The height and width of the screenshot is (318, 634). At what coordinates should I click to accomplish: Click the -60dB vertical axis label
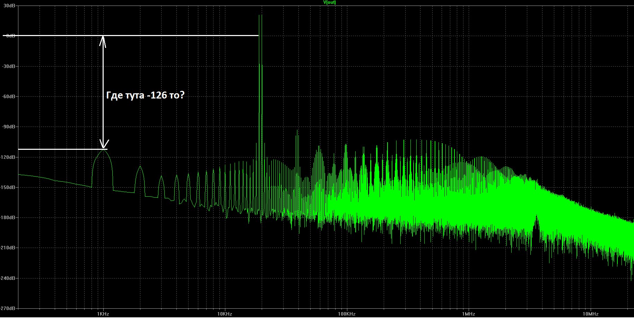(x=9, y=96)
